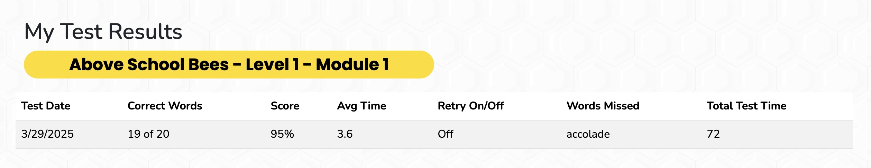Click the word Results in the title
Image resolution: width=871 pixels, height=168 pixels.
[x=145, y=32]
